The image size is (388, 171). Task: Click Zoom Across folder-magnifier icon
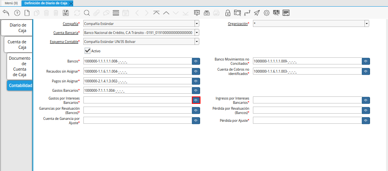(x=237, y=13)
